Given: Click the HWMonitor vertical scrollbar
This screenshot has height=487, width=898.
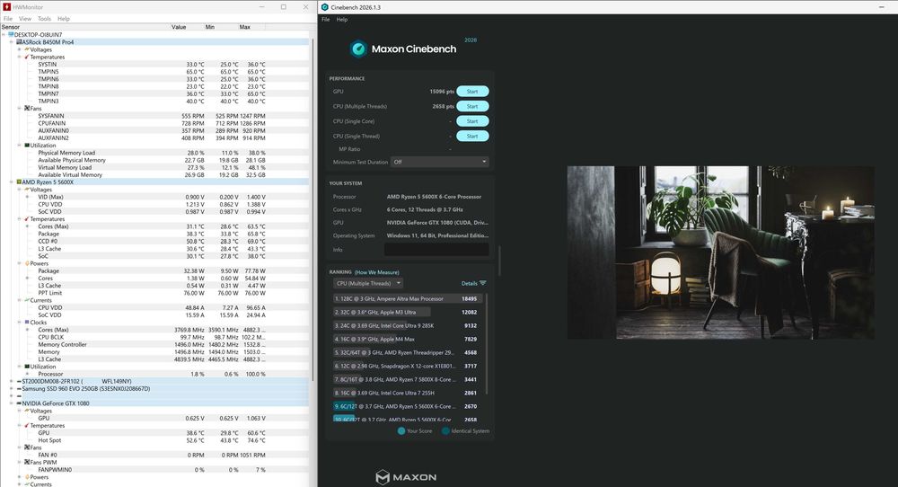Looking at the screenshot, I should point(313,209).
